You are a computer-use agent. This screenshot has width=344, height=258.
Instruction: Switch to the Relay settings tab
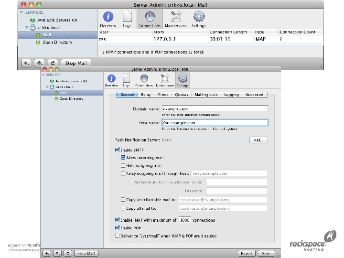coord(146,95)
